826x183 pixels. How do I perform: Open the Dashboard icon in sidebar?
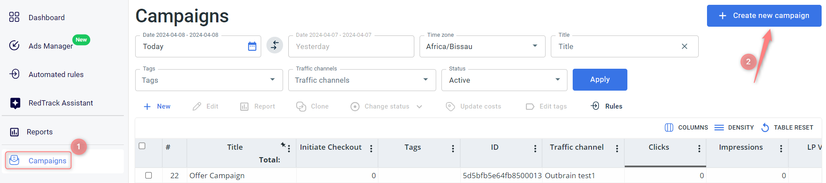(x=14, y=17)
